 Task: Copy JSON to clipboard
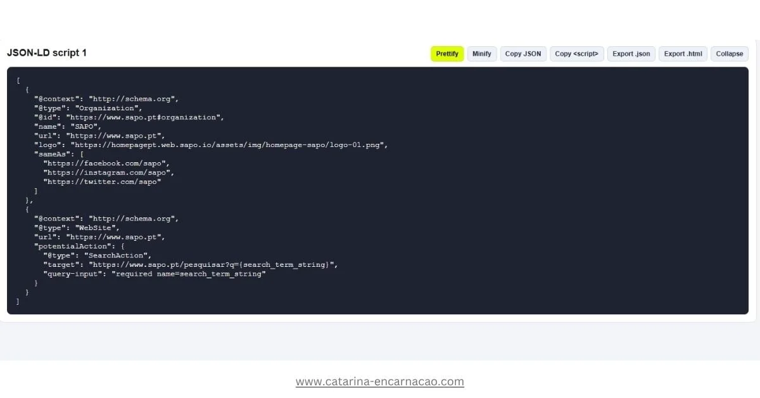(x=523, y=54)
